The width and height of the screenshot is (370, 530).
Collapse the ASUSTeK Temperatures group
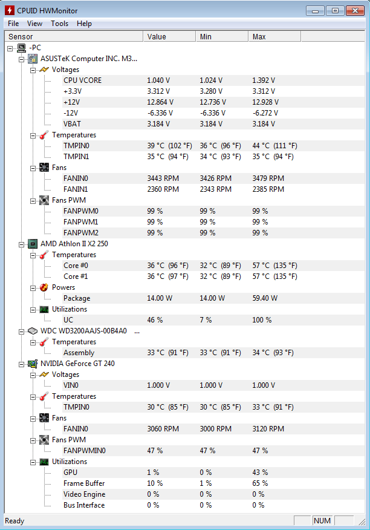pos(33,136)
